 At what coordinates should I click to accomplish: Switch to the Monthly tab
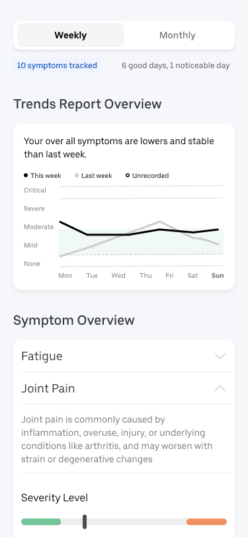[x=177, y=35]
